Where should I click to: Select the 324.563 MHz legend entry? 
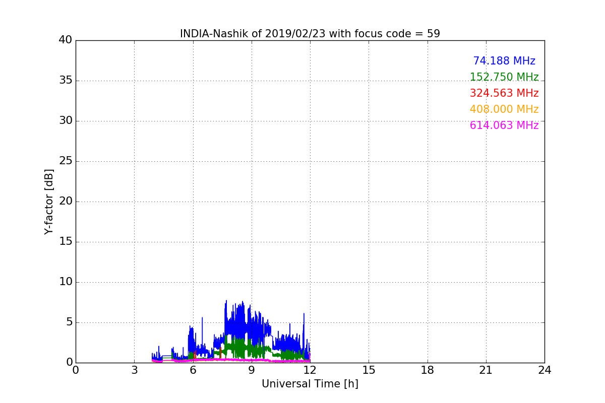(x=504, y=93)
